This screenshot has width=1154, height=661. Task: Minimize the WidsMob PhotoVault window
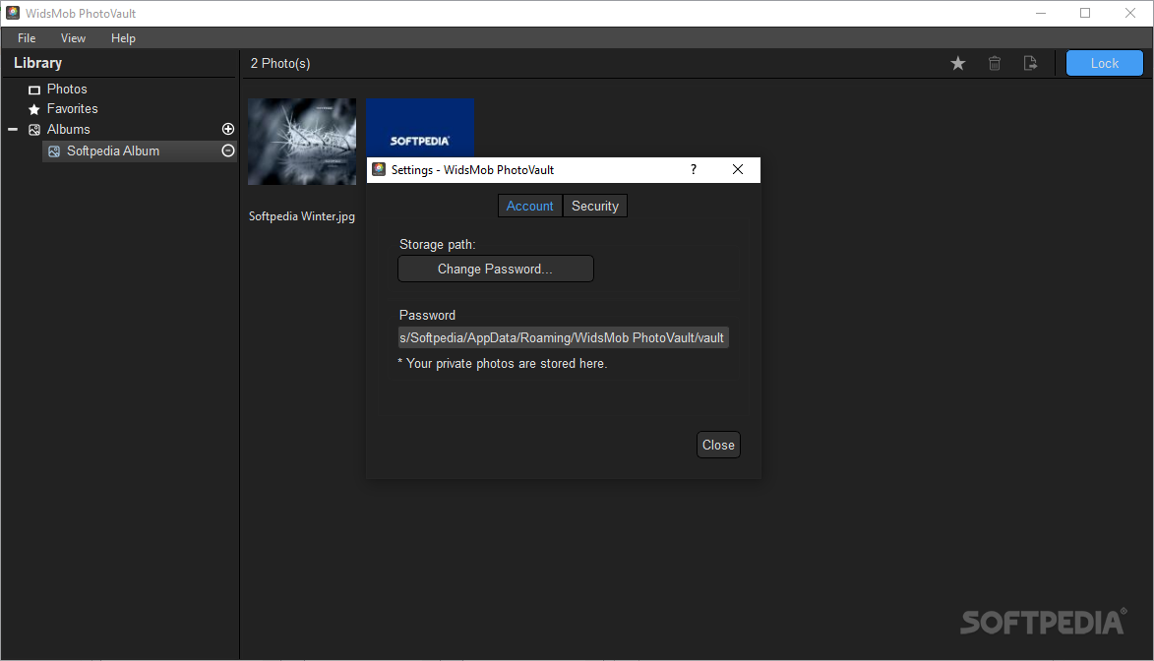pos(1041,13)
